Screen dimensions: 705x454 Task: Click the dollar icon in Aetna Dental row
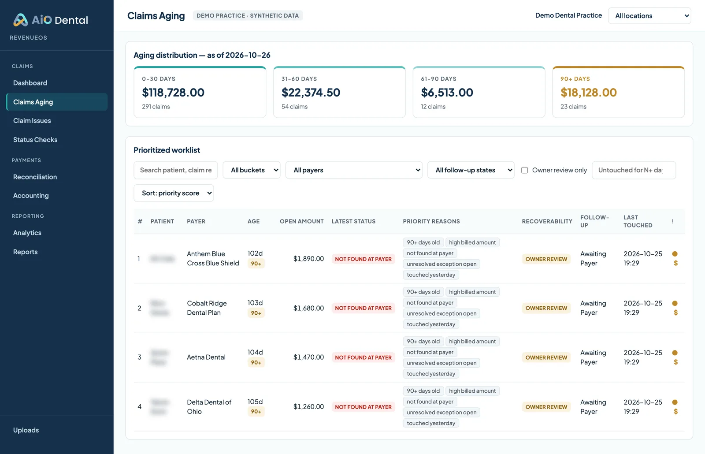coord(675,362)
